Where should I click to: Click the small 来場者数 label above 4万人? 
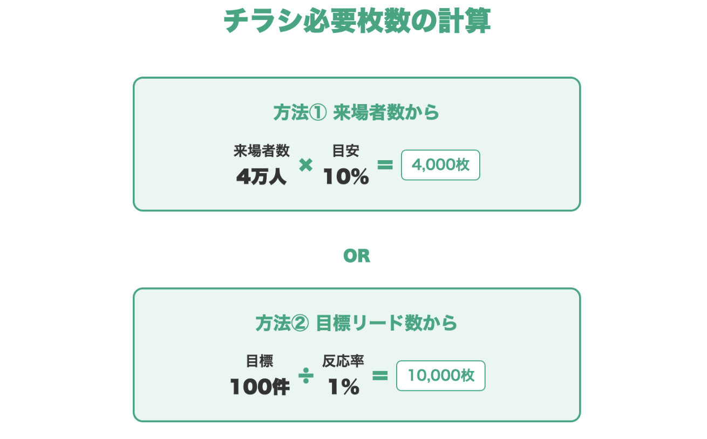point(262,151)
